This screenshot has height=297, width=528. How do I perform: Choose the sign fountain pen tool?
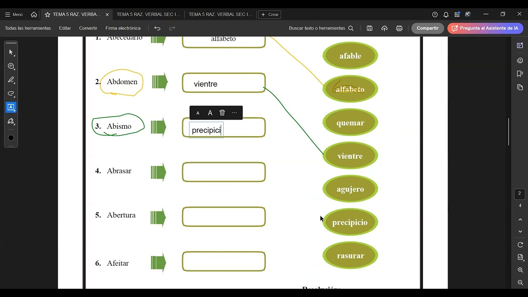point(11,121)
